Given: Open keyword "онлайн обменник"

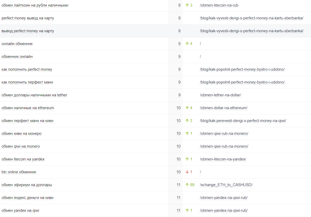Looking at the screenshot, I should (17, 44).
